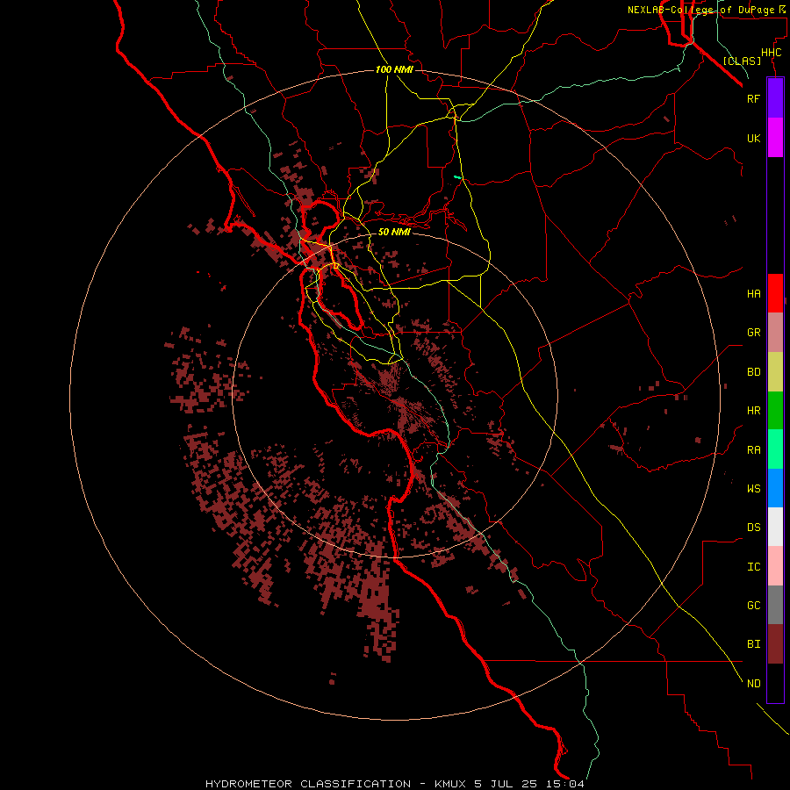
Task: Click the KMUX station identifier
Action: tap(450, 784)
